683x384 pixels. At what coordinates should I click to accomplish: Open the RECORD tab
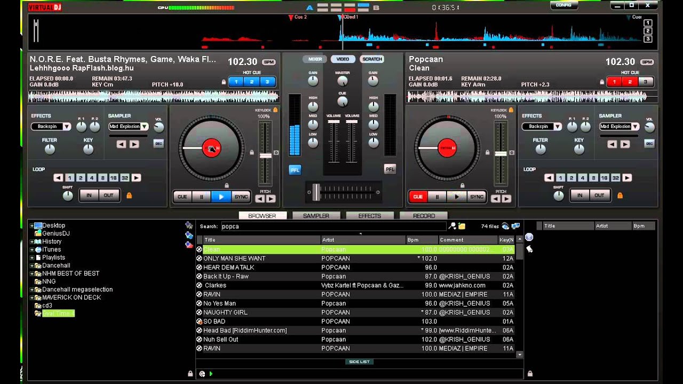click(x=424, y=215)
